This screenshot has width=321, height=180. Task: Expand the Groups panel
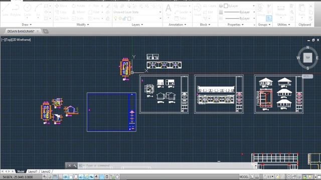pos(264,24)
